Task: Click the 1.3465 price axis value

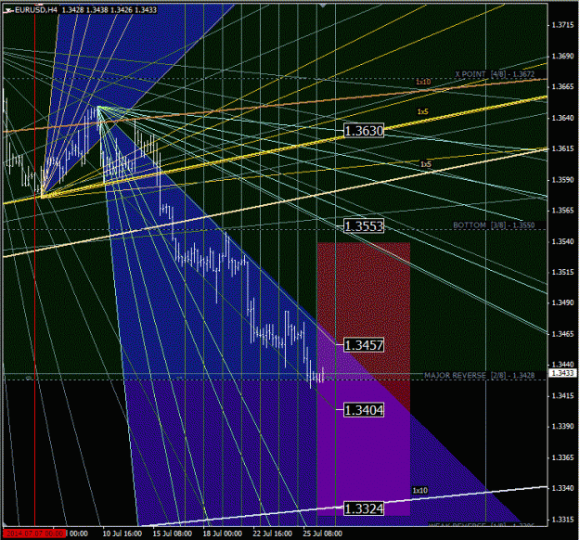Action: tap(562, 334)
